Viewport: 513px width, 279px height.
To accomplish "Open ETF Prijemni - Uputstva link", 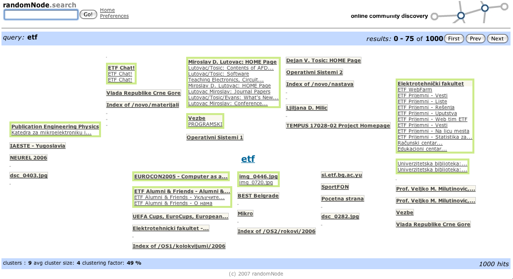I will (x=427, y=113).
